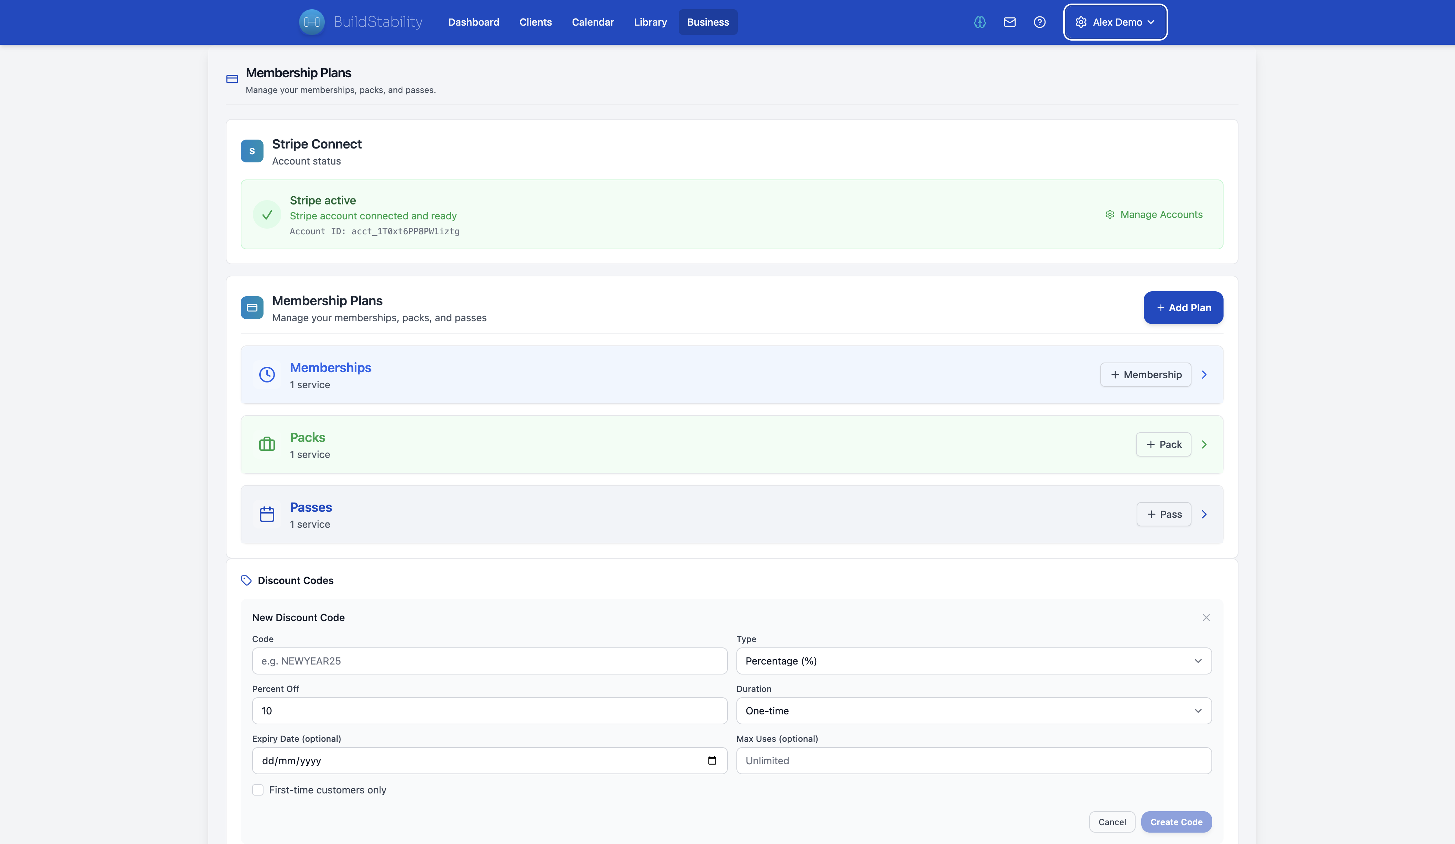Viewport: 1455px width, 844px height.
Task: Click the Cancel button
Action: pos(1112,822)
